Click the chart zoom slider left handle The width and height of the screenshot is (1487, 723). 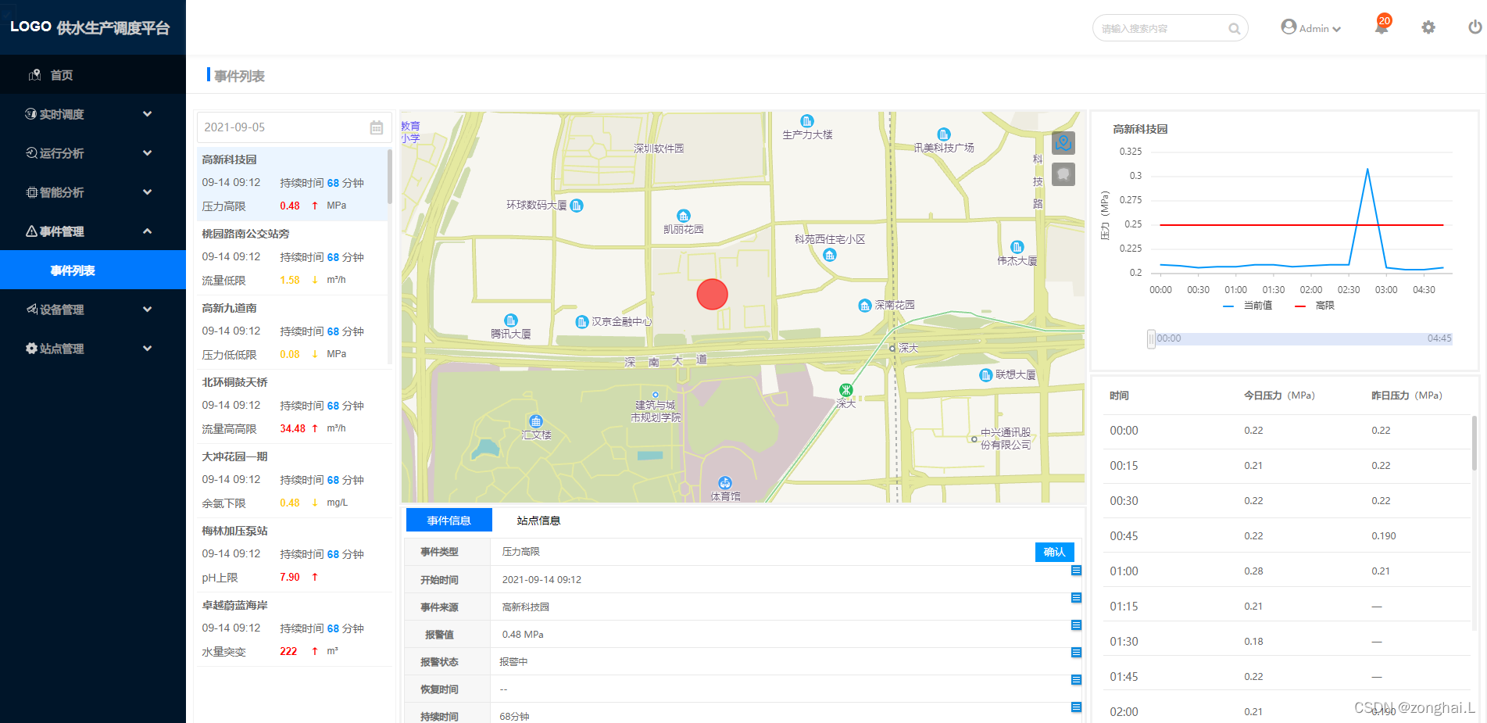click(x=1151, y=339)
